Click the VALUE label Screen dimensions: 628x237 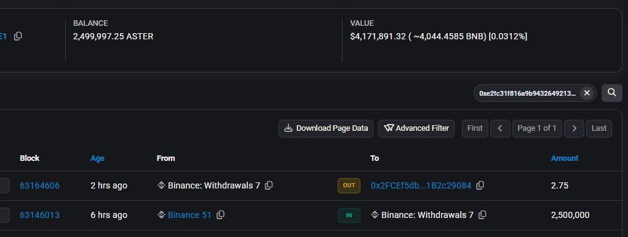(362, 23)
